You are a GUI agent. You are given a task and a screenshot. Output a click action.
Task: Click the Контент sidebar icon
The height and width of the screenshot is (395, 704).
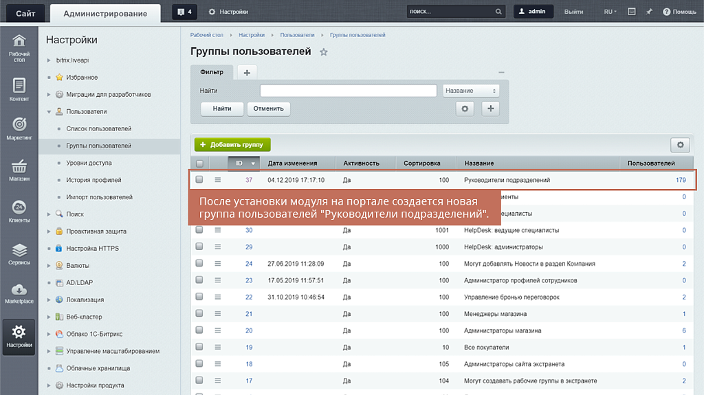point(19,89)
